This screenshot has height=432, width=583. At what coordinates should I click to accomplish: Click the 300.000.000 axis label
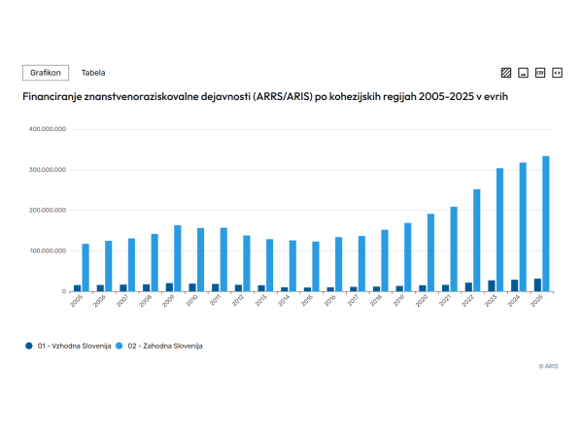pyautogui.click(x=48, y=169)
